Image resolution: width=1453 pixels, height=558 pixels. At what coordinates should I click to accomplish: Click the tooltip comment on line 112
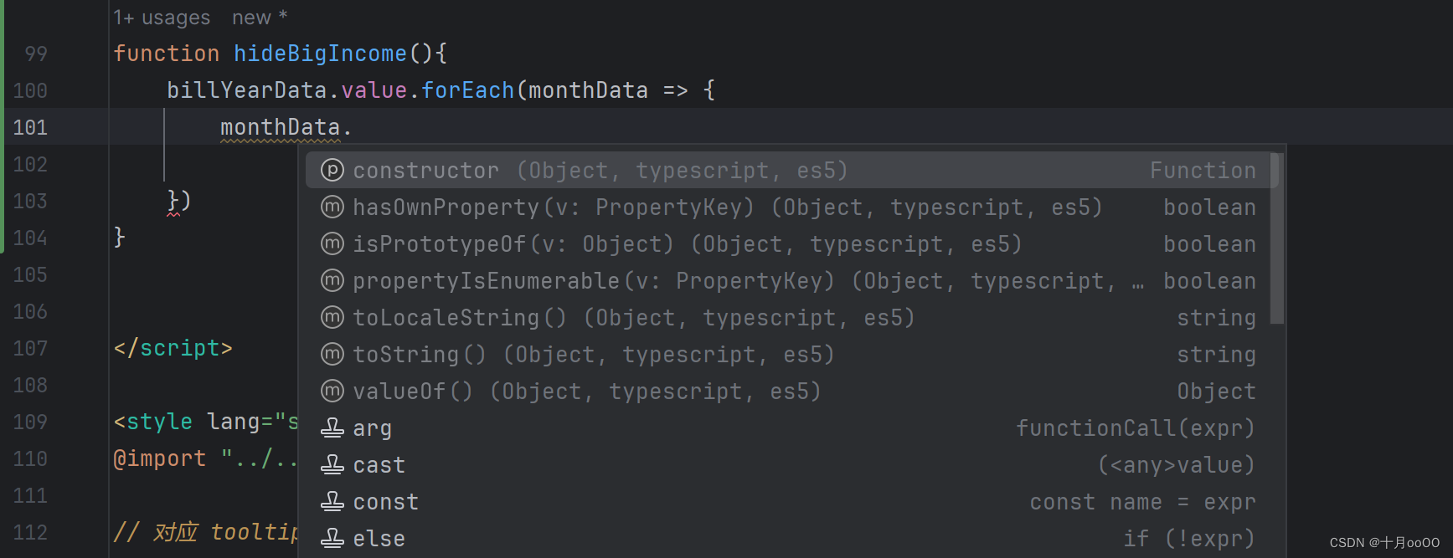tap(206, 532)
